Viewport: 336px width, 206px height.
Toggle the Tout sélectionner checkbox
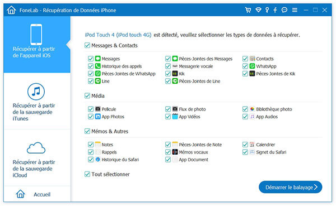[87, 174]
